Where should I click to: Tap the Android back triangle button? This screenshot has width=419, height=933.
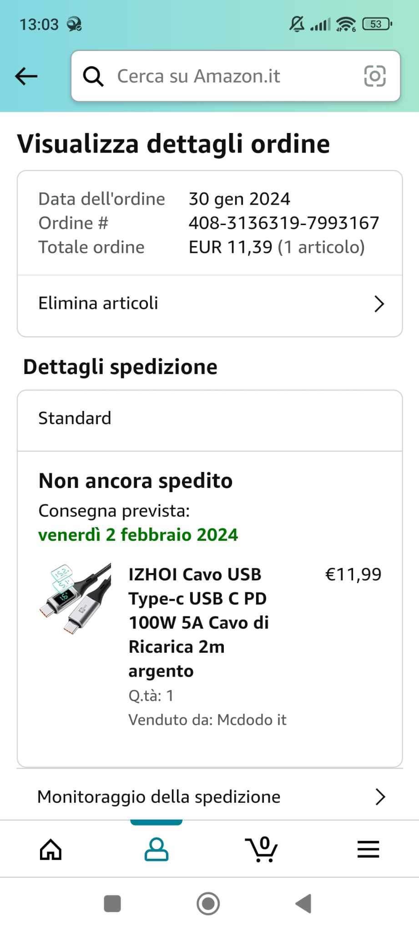pyautogui.click(x=303, y=903)
